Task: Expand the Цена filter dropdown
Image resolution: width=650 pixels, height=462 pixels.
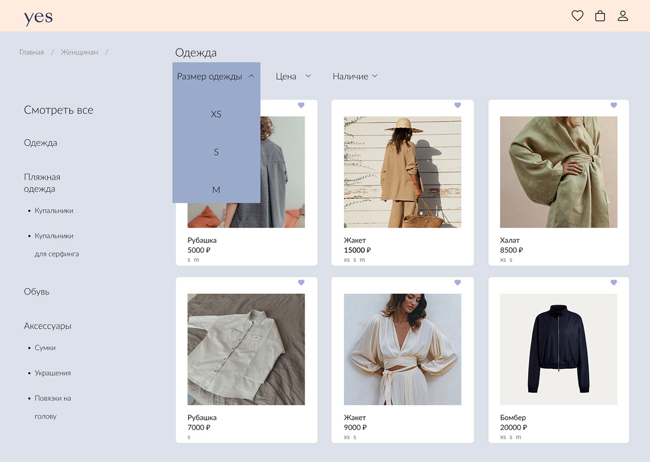Action: point(293,76)
